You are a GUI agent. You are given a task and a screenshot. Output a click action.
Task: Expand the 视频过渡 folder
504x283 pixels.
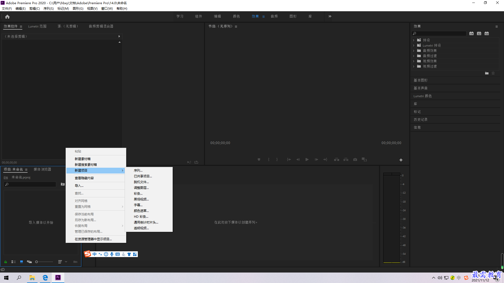click(414, 67)
